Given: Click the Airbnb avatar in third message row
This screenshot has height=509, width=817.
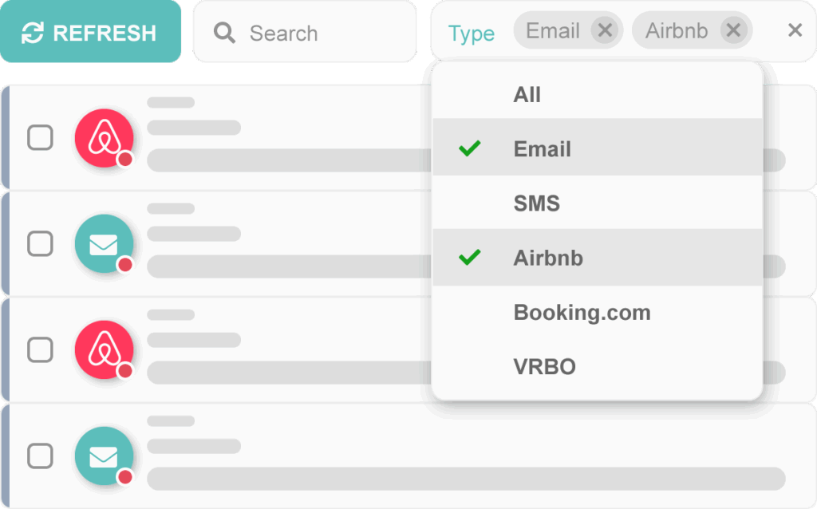Looking at the screenshot, I should click(105, 349).
